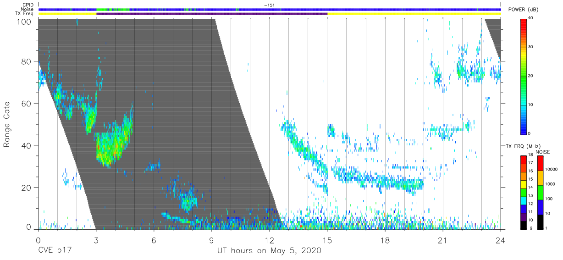The image size is (563, 260).
Task: Click the -151 CPID value
Action: [270, 5]
